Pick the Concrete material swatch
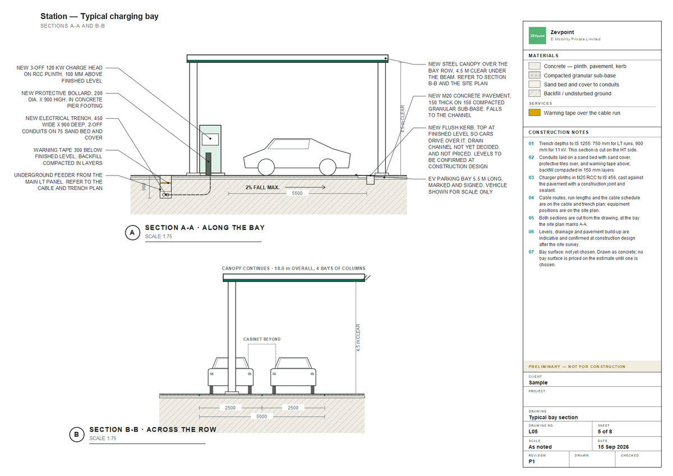673x476 pixels. coord(534,66)
